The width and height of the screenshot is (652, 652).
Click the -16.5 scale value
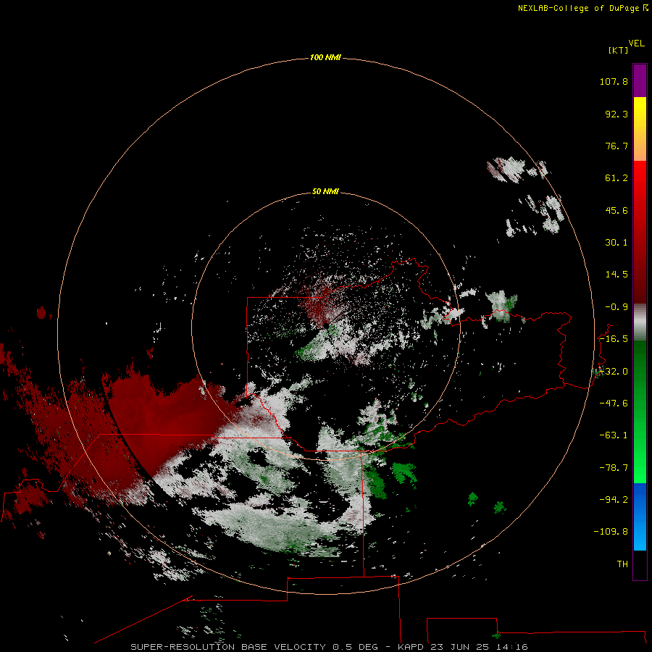[x=614, y=339]
